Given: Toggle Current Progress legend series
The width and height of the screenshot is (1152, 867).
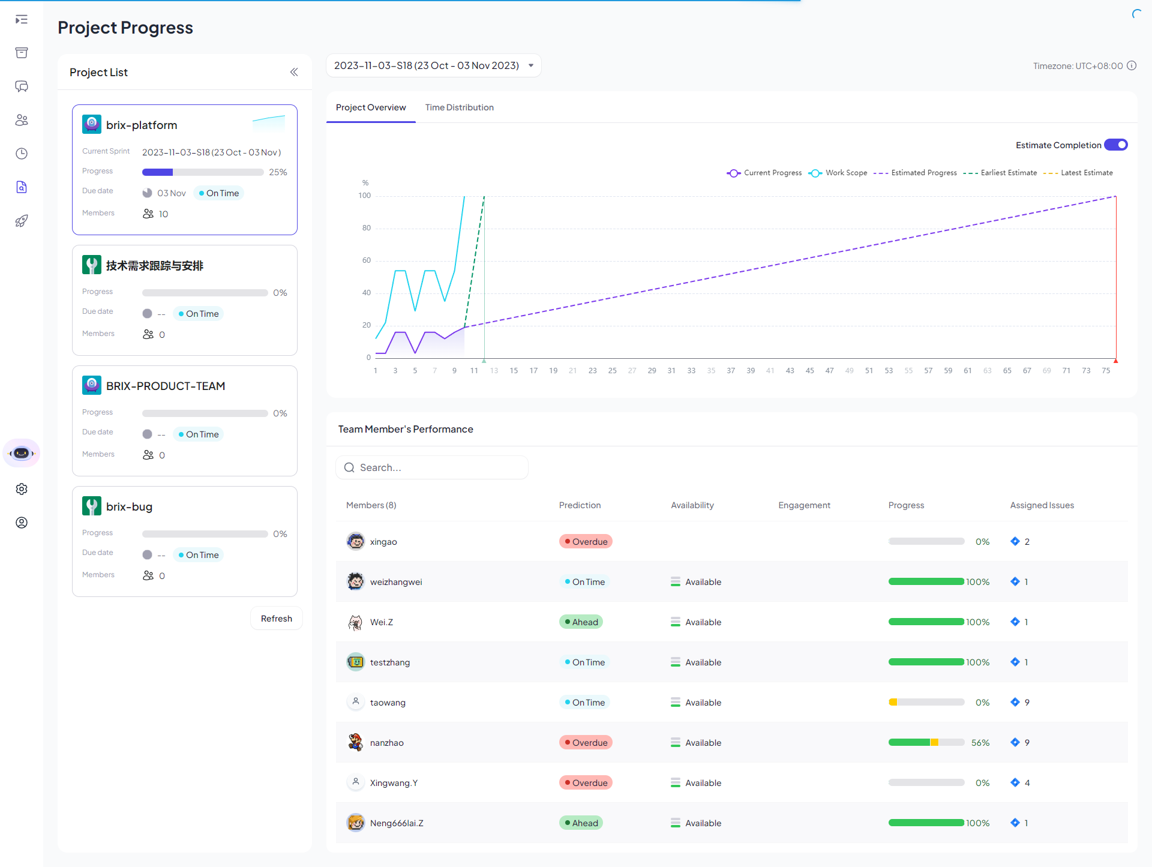Looking at the screenshot, I should 764,173.
